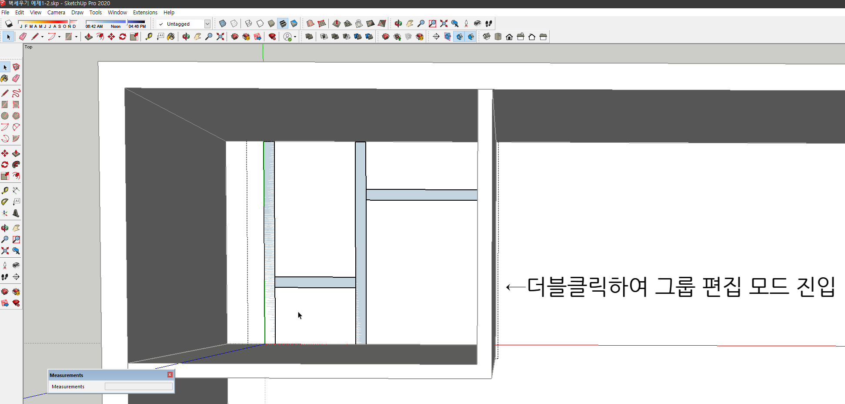Switch to the Front standard view
Image resolution: width=845 pixels, height=404 pixels.
(x=509, y=37)
